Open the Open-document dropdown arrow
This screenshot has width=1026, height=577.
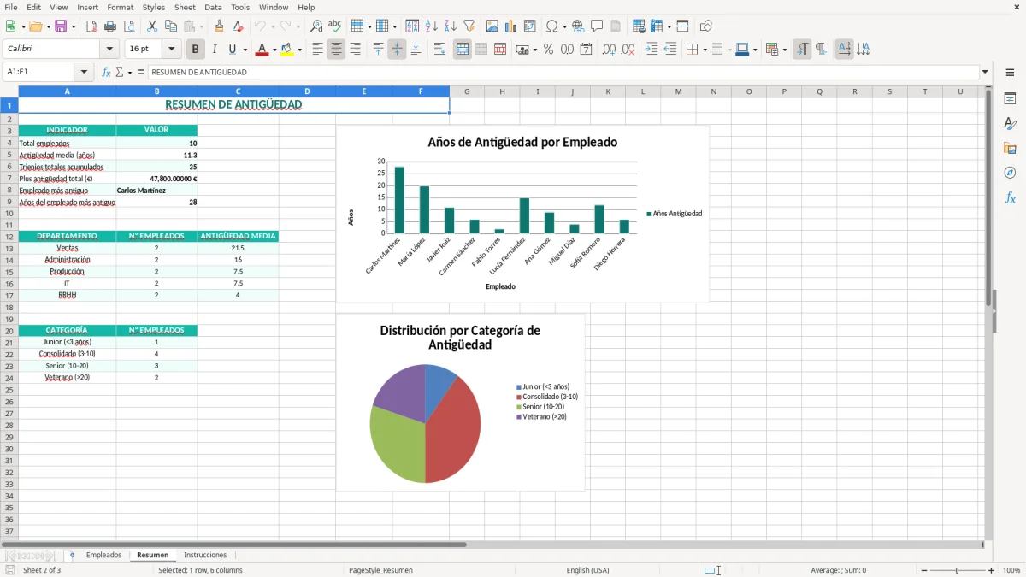[x=48, y=26]
